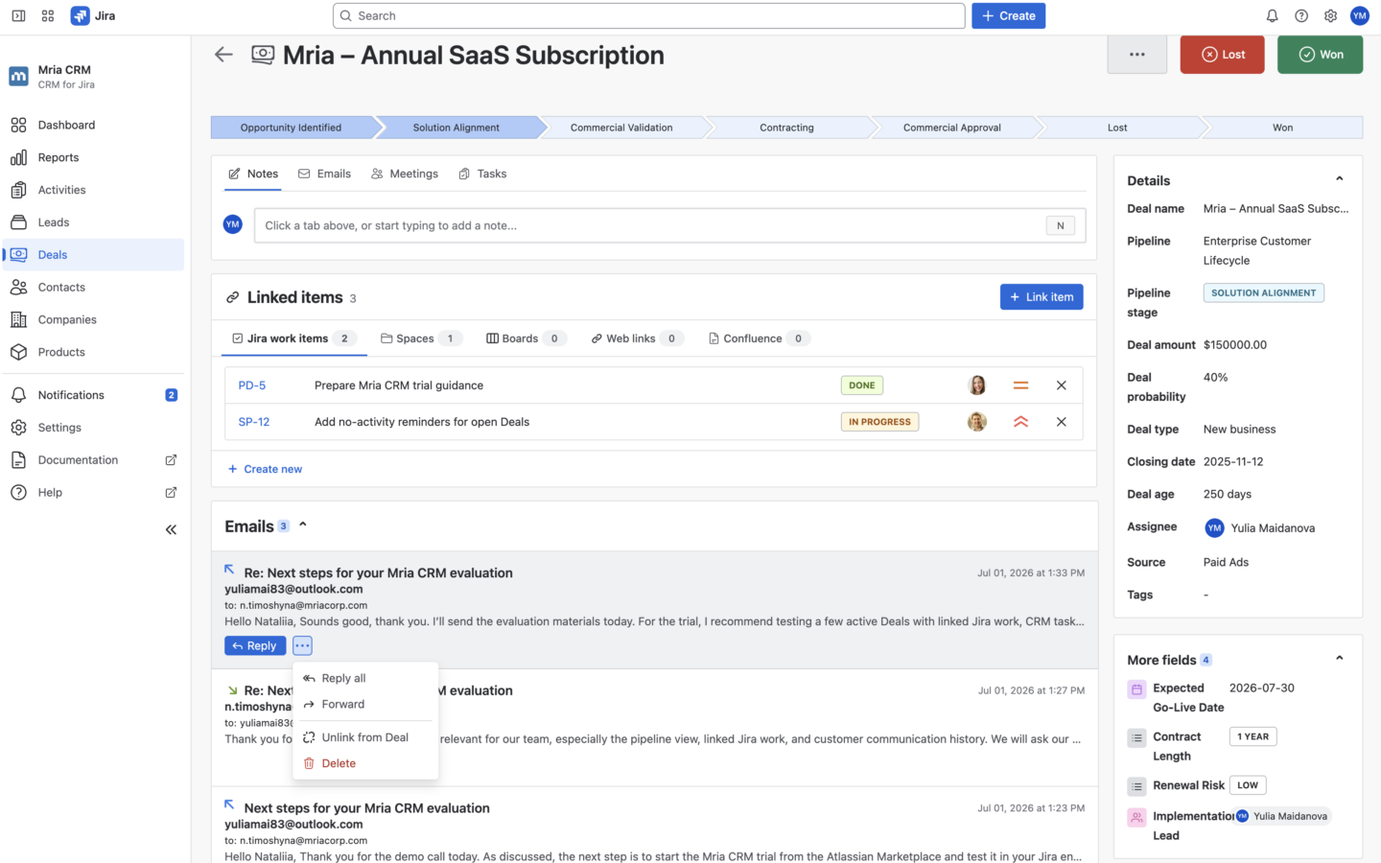Open Leads in the sidebar
This screenshot has width=1381, height=863.
tap(93, 222)
